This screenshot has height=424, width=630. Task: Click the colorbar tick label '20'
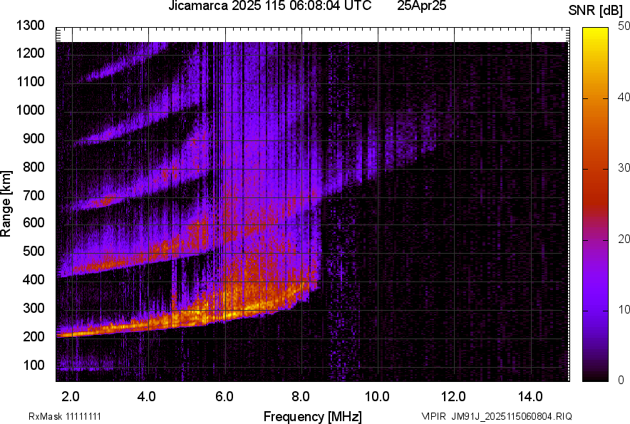point(624,239)
